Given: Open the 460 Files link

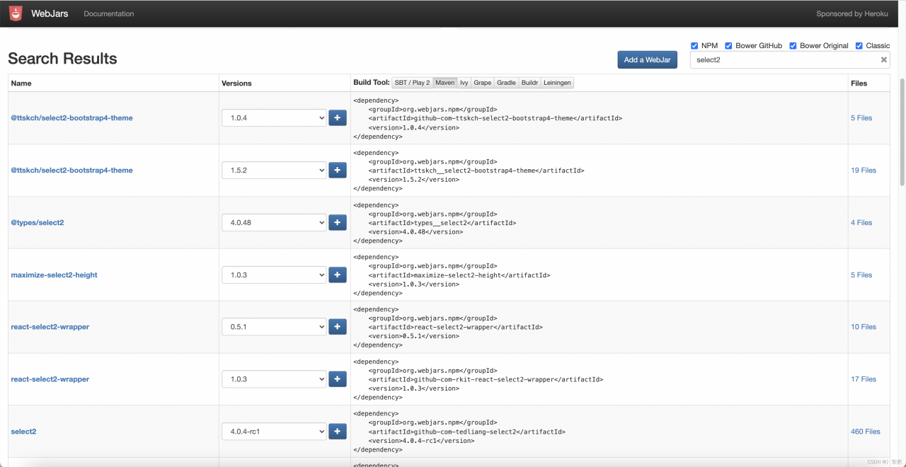Looking at the screenshot, I should pos(865,432).
